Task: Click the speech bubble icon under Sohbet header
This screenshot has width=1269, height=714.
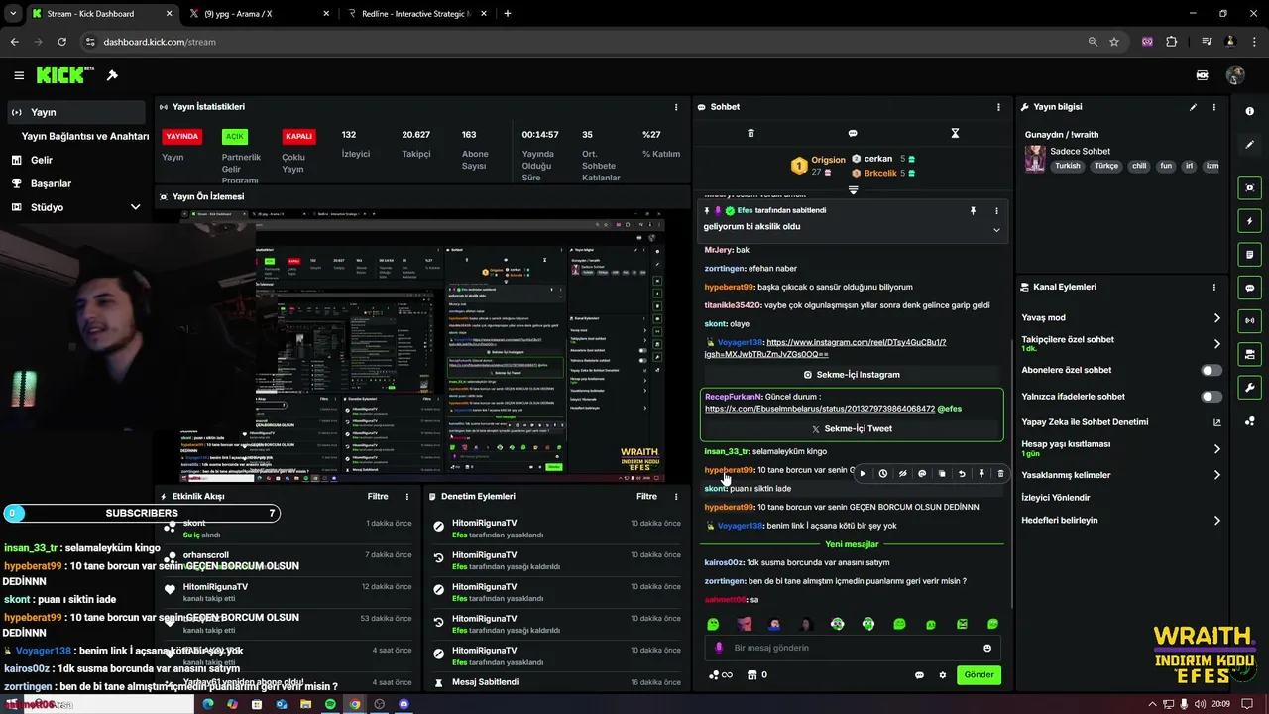Action: coord(853,133)
